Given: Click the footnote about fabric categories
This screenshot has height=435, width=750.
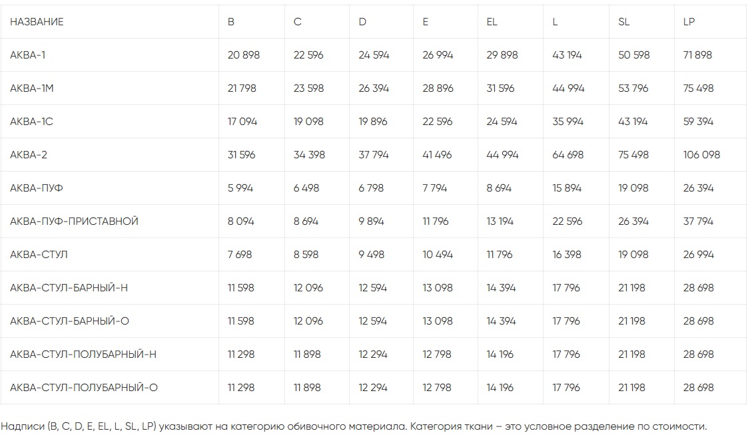Looking at the screenshot, I should (x=353, y=426).
